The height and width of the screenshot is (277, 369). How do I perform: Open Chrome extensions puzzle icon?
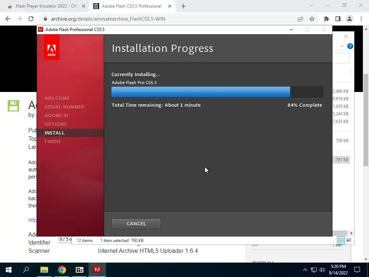tap(326, 19)
